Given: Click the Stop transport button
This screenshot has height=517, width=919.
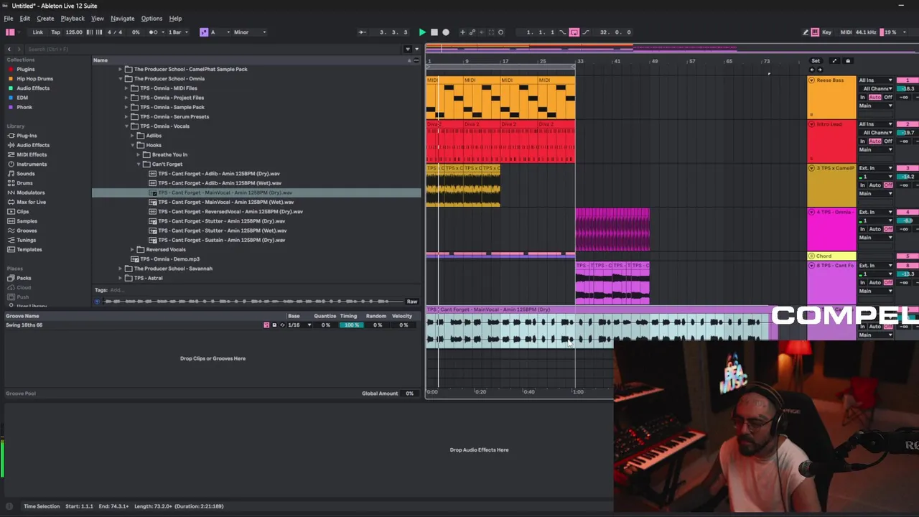Looking at the screenshot, I should pyautogui.click(x=434, y=32).
